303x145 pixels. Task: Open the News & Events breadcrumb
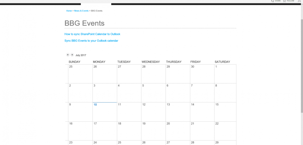(x=81, y=11)
